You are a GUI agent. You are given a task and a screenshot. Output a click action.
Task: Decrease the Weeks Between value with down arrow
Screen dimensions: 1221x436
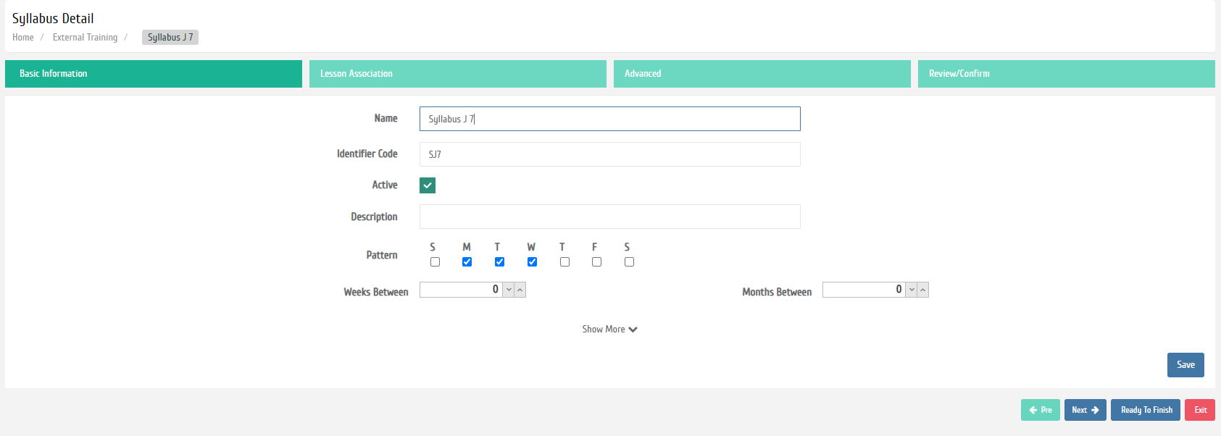pyautogui.click(x=509, y=290)
